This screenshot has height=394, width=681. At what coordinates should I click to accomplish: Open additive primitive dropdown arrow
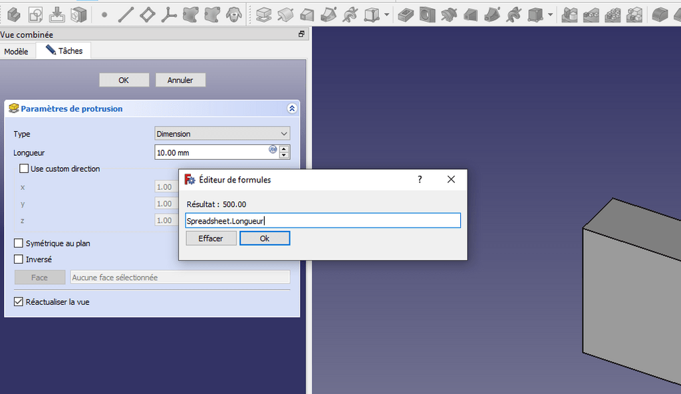(386, 15)
